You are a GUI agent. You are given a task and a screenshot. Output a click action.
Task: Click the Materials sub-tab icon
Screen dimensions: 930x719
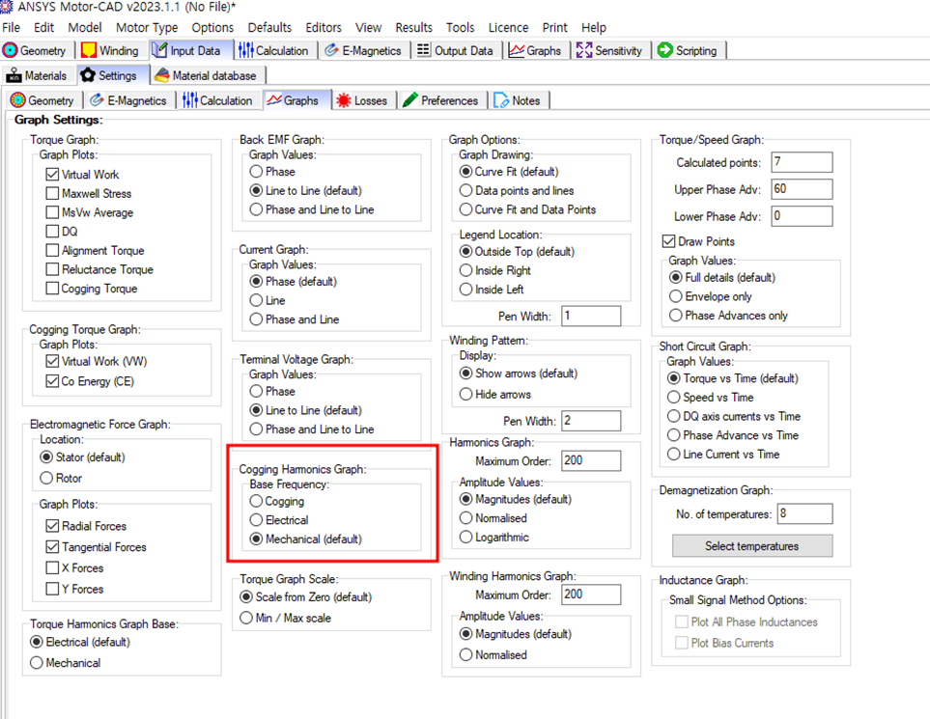tap(14, 75)
